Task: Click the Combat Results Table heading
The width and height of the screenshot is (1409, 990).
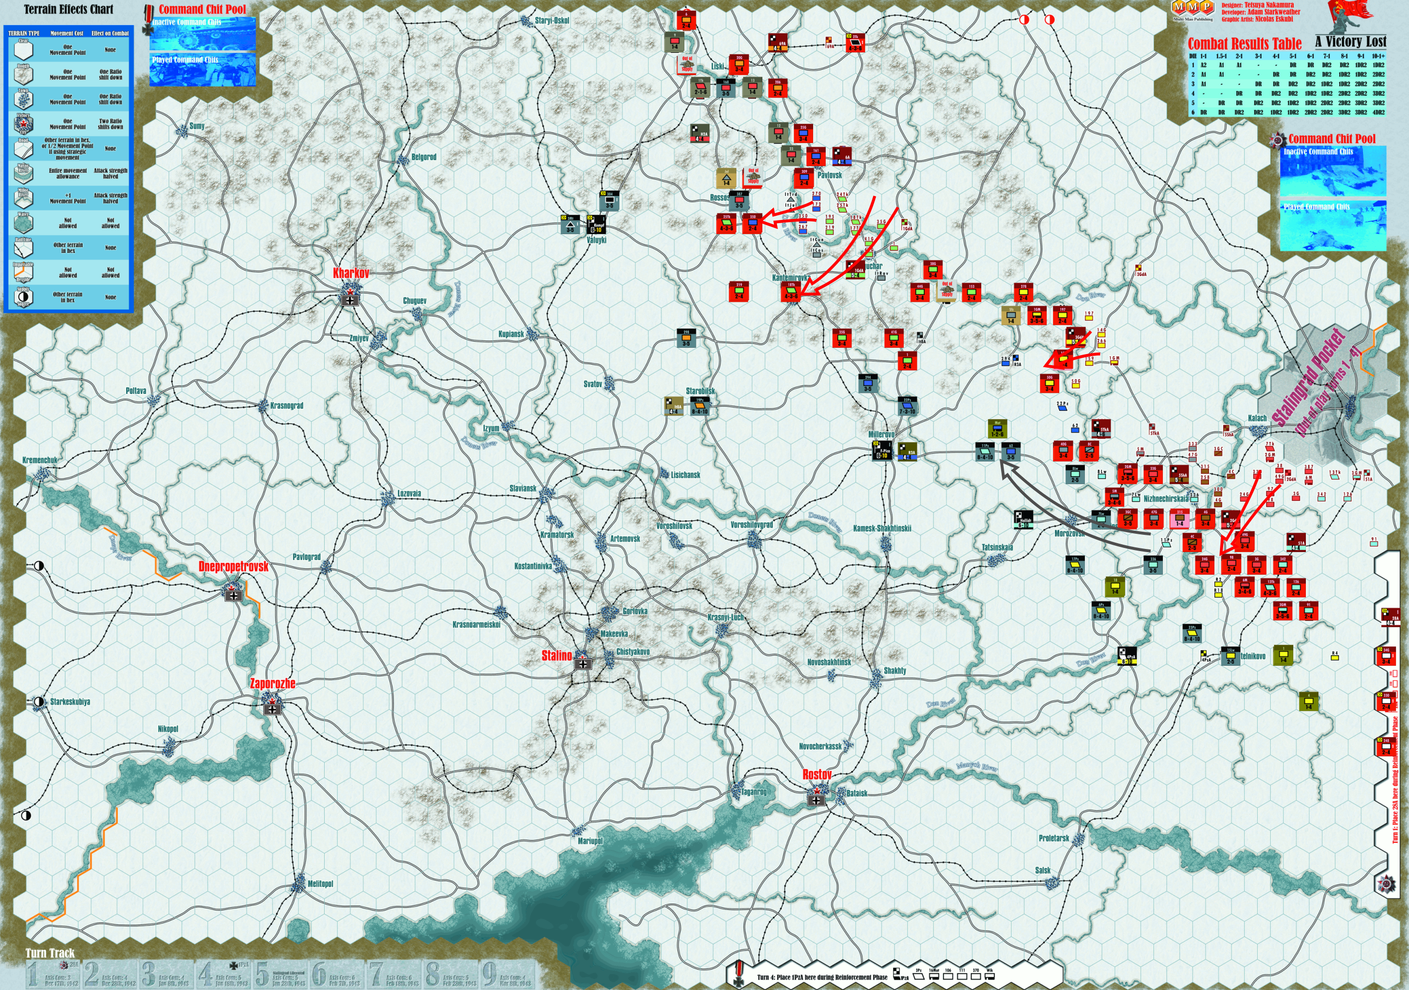Action: 1245,43
